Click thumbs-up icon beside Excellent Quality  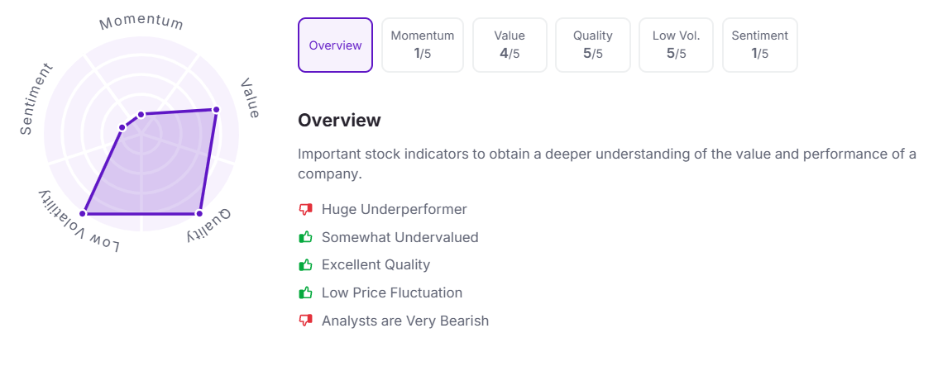tap(306, 265)
